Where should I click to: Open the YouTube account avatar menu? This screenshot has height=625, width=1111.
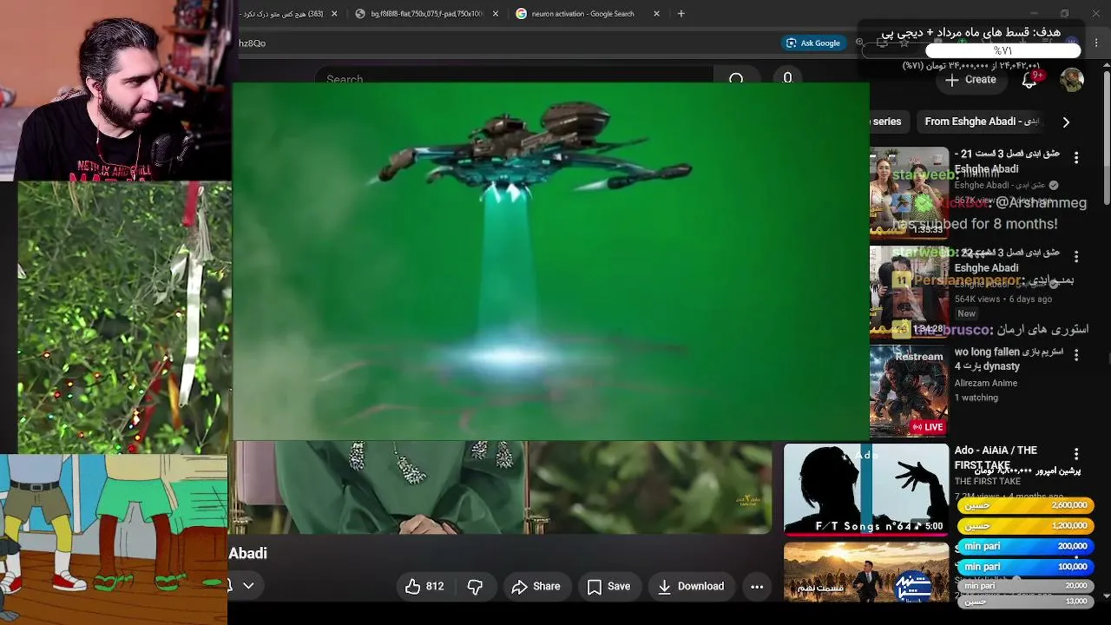pos(1072,80)
